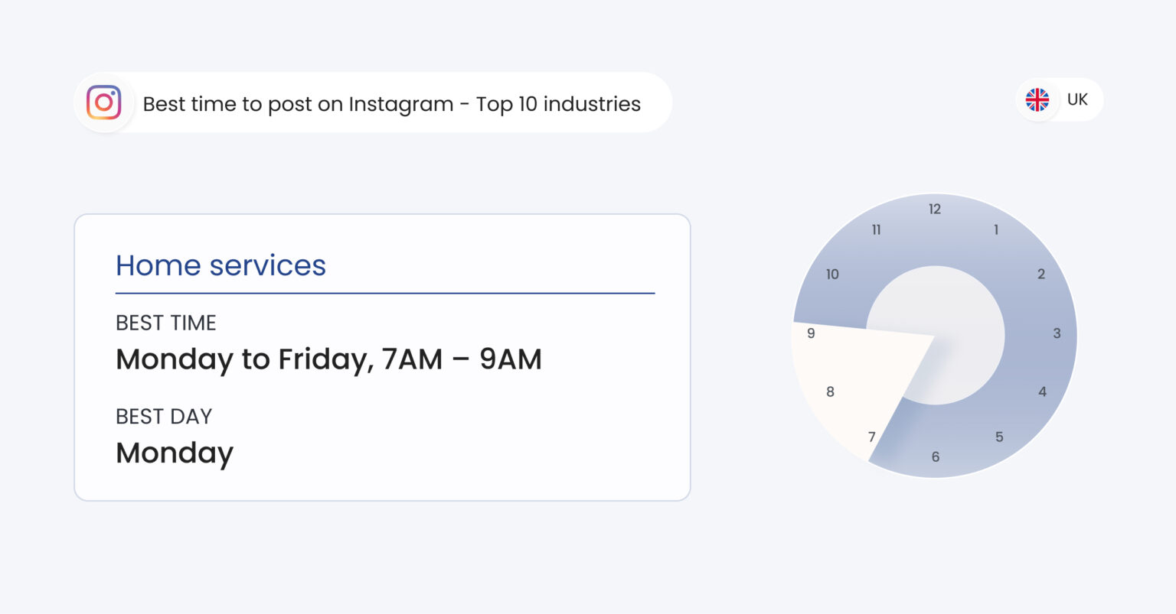Click the 'Monday' best day value
The height and width of the screenshot is (614, 1176).
pos(175,453)
